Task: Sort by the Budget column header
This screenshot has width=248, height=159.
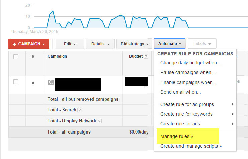Action: click(136, 56)
